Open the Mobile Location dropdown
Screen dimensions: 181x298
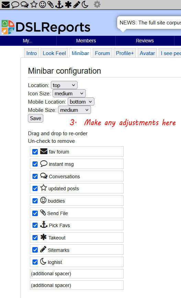coord(81,102)
